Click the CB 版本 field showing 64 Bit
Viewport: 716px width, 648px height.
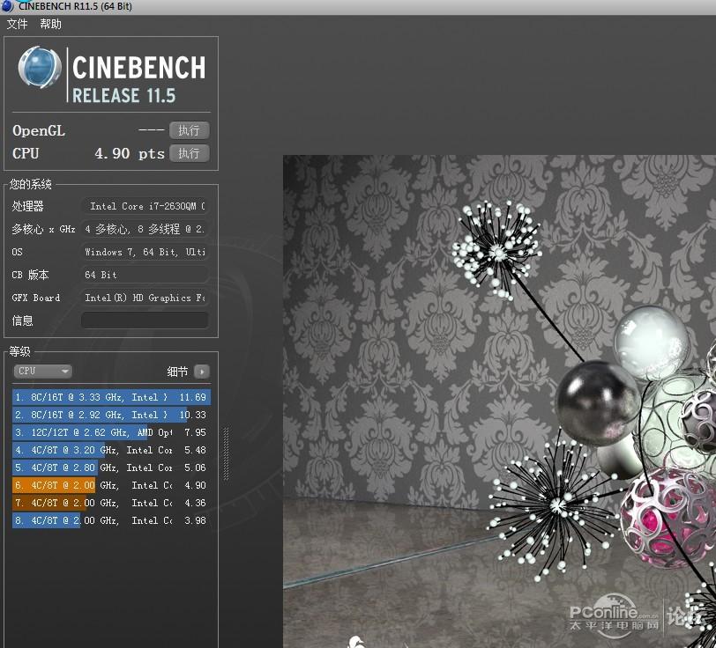click(x=145, y=275)
